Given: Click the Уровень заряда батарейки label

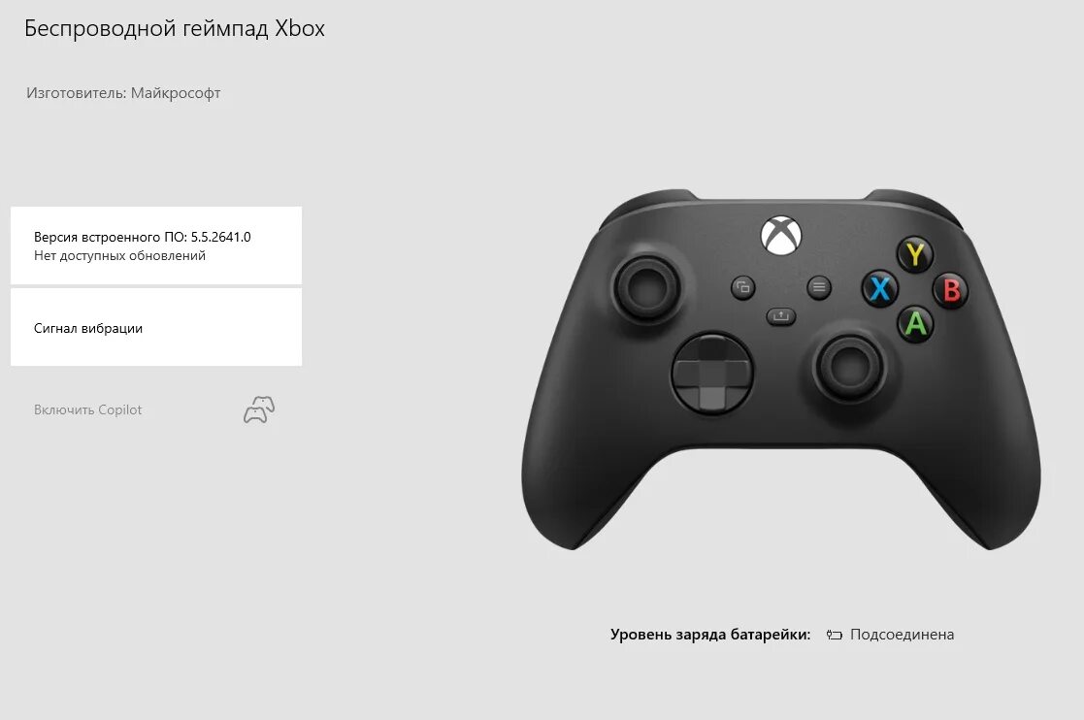Looking at the screenshot, I should [710, 635].
